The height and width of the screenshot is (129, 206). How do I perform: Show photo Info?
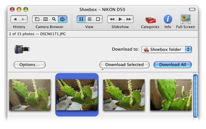click(168, 19)
